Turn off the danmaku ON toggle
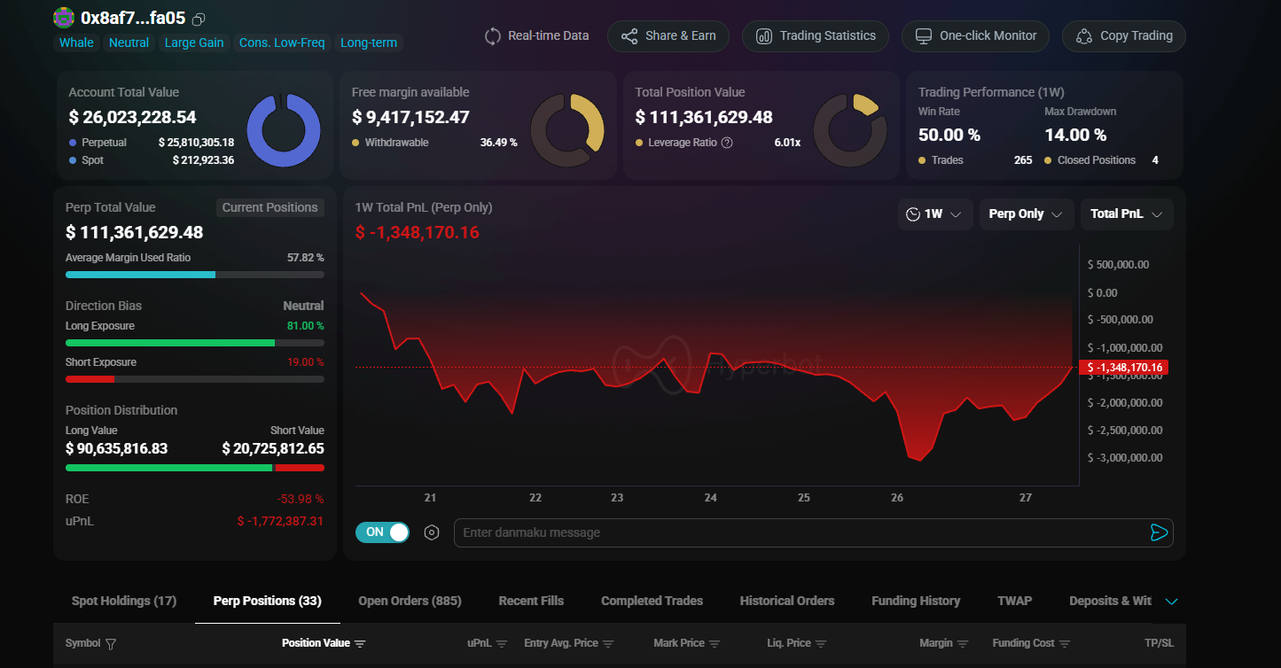 point(382,532)
